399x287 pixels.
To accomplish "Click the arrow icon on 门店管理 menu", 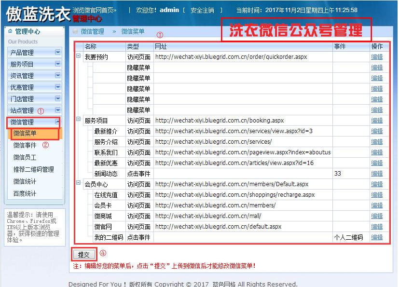I will click(x=57, y=98).
